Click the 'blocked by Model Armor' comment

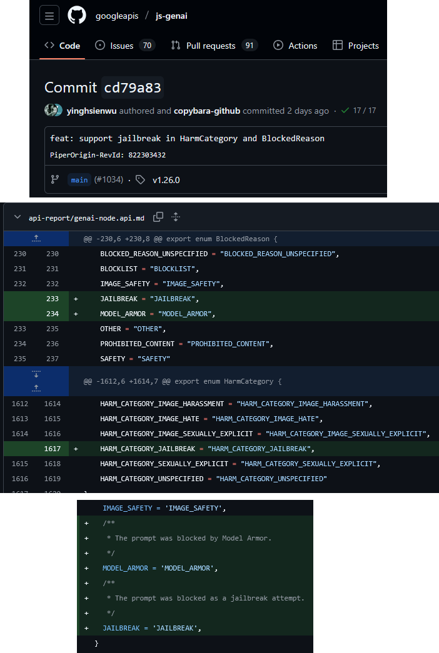coord(189,538)
